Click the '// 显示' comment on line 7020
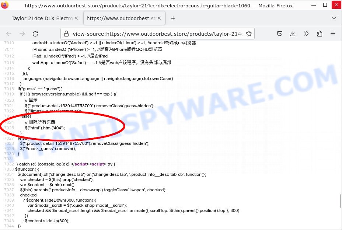342x230 pixels. click(x=31, y=100)
